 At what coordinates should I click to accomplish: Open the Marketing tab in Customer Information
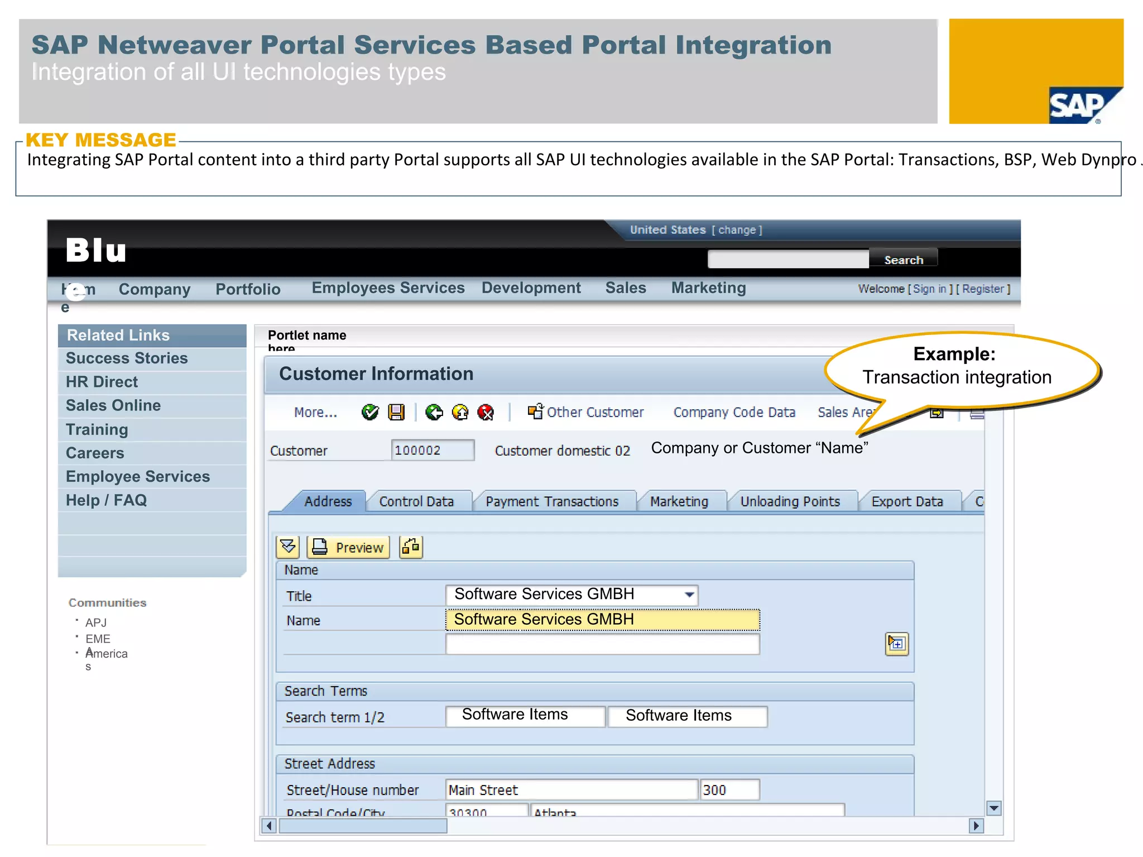click(679, 501)
